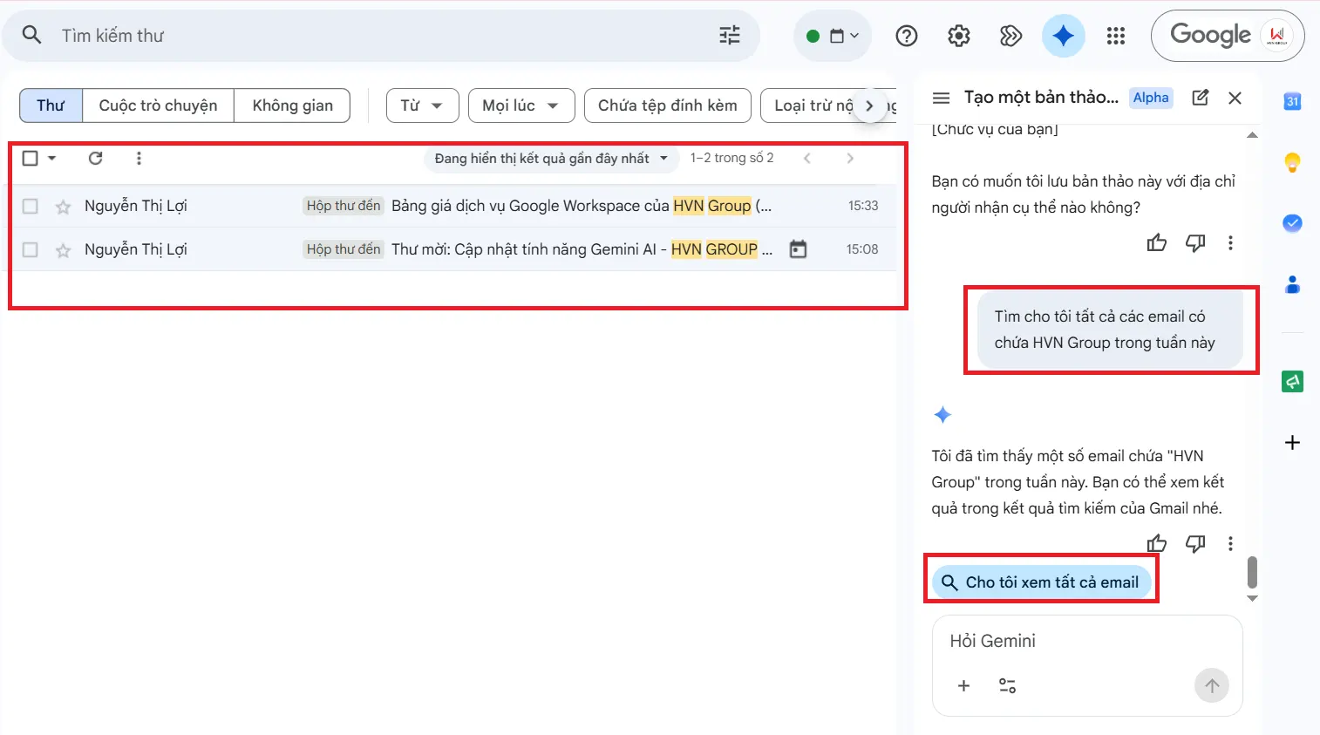Image resolution: width=1320 pixels, height=735 pixels.
Task: Switch to Cuộc trò chuyện tab
Action: (158, 105)
